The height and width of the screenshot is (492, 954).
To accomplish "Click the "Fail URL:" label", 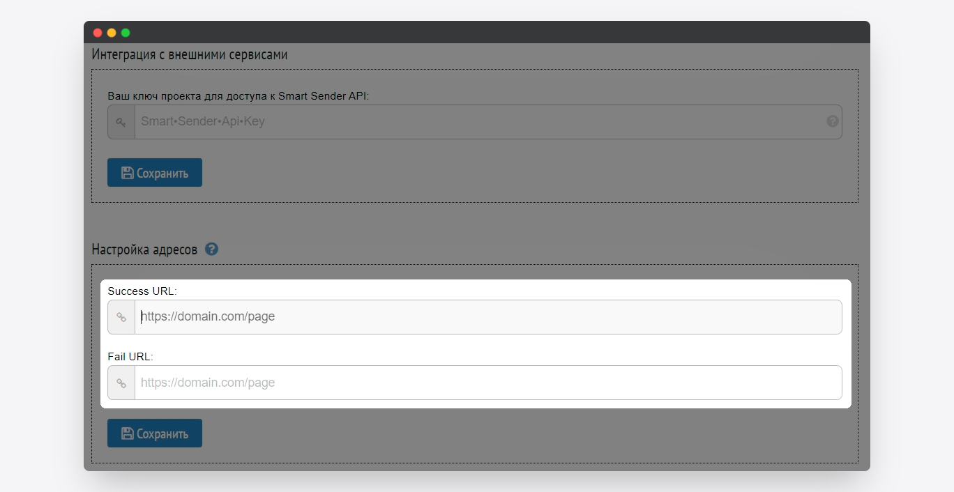I will click(x=130, y=356).
